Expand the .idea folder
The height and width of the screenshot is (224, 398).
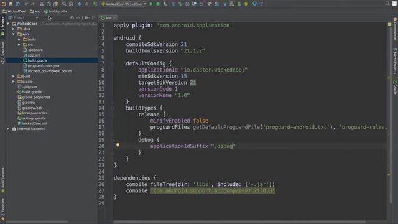click(14, 29)
